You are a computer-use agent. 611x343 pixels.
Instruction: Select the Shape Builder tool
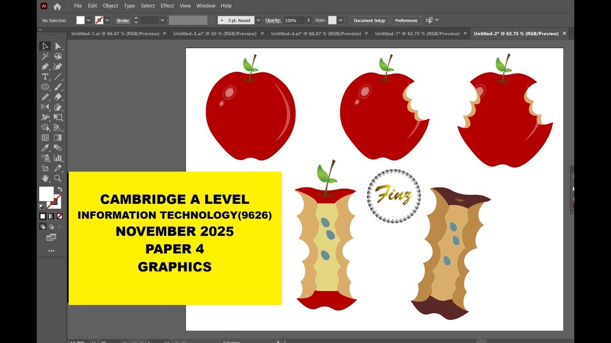point(45,127)
